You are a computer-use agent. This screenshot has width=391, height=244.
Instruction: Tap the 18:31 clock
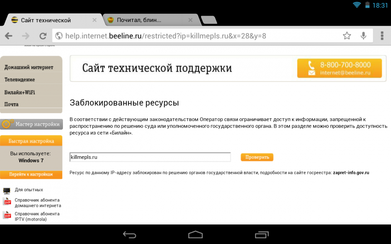[380, 5]
